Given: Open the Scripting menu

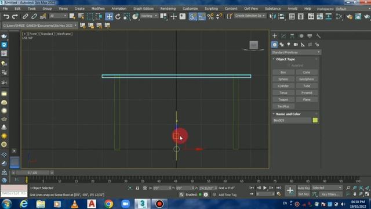Looking at the screenshot, I should 211,9.
